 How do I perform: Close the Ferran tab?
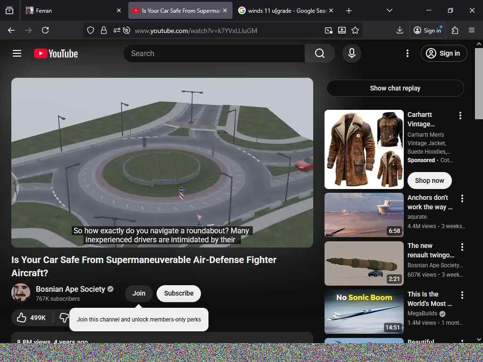click(x=119, y=11)
